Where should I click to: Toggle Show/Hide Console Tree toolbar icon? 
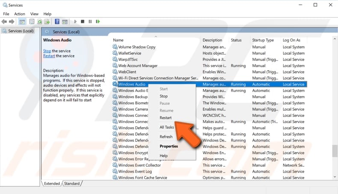coord(22,21)
